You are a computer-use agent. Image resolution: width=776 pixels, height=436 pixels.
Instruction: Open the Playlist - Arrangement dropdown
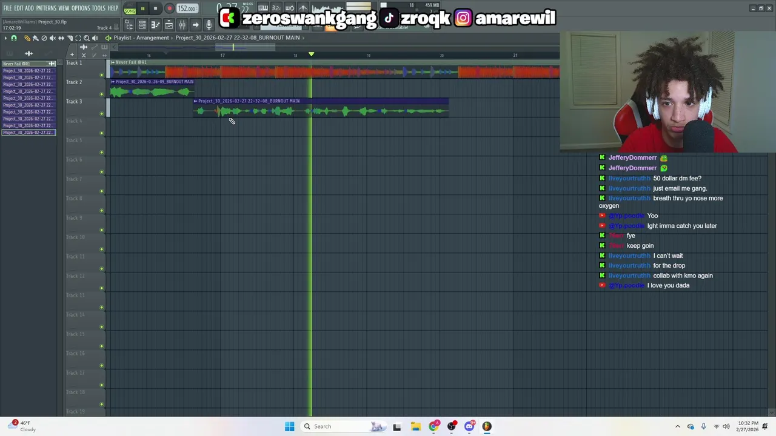141,38
